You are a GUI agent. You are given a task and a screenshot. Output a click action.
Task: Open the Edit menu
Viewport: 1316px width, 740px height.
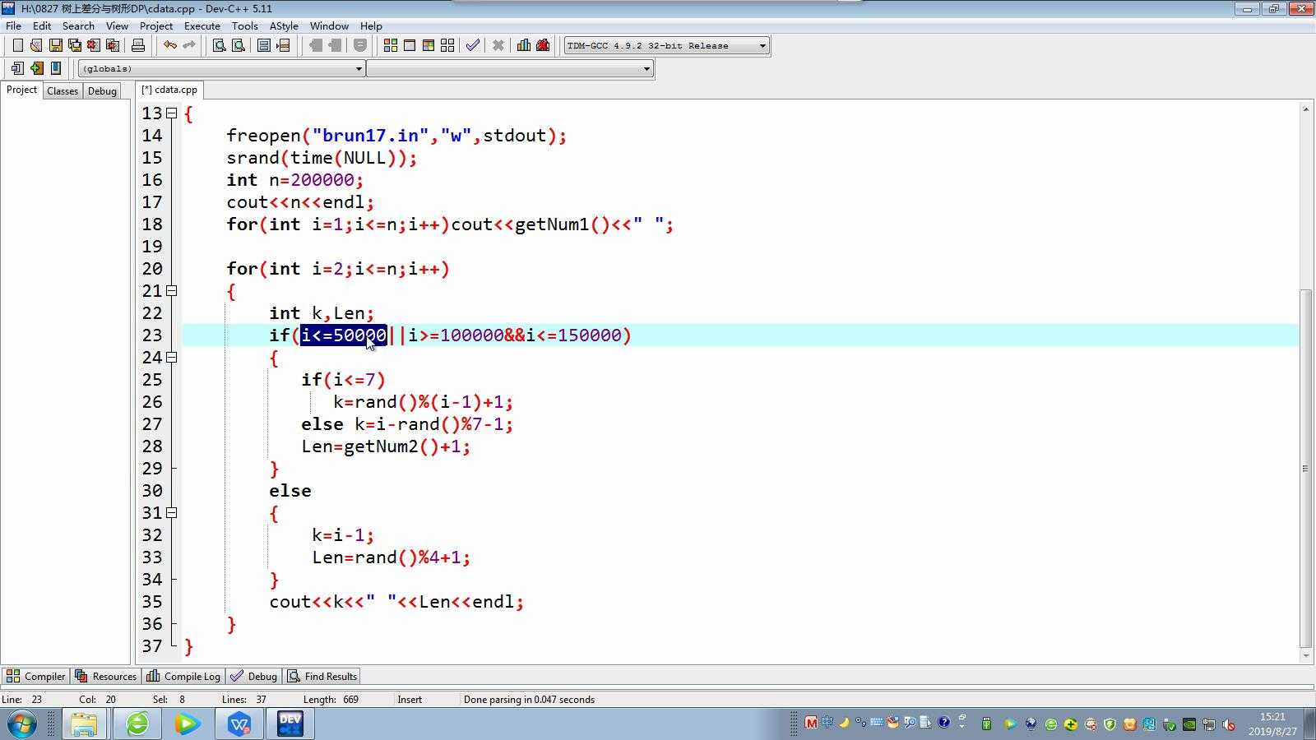pos(42,25)
